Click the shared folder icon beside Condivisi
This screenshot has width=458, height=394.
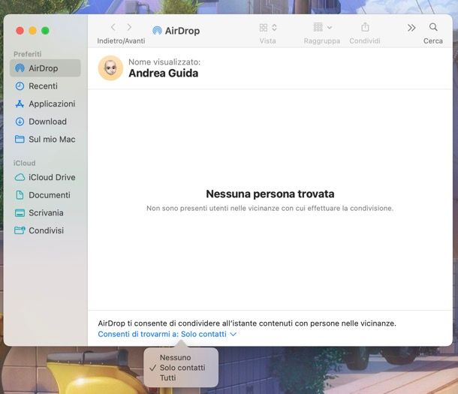pyautogui.click(x=20, y=230)
